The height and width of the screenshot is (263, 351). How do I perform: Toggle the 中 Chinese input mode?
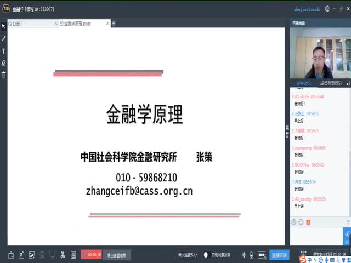point(310,260)
